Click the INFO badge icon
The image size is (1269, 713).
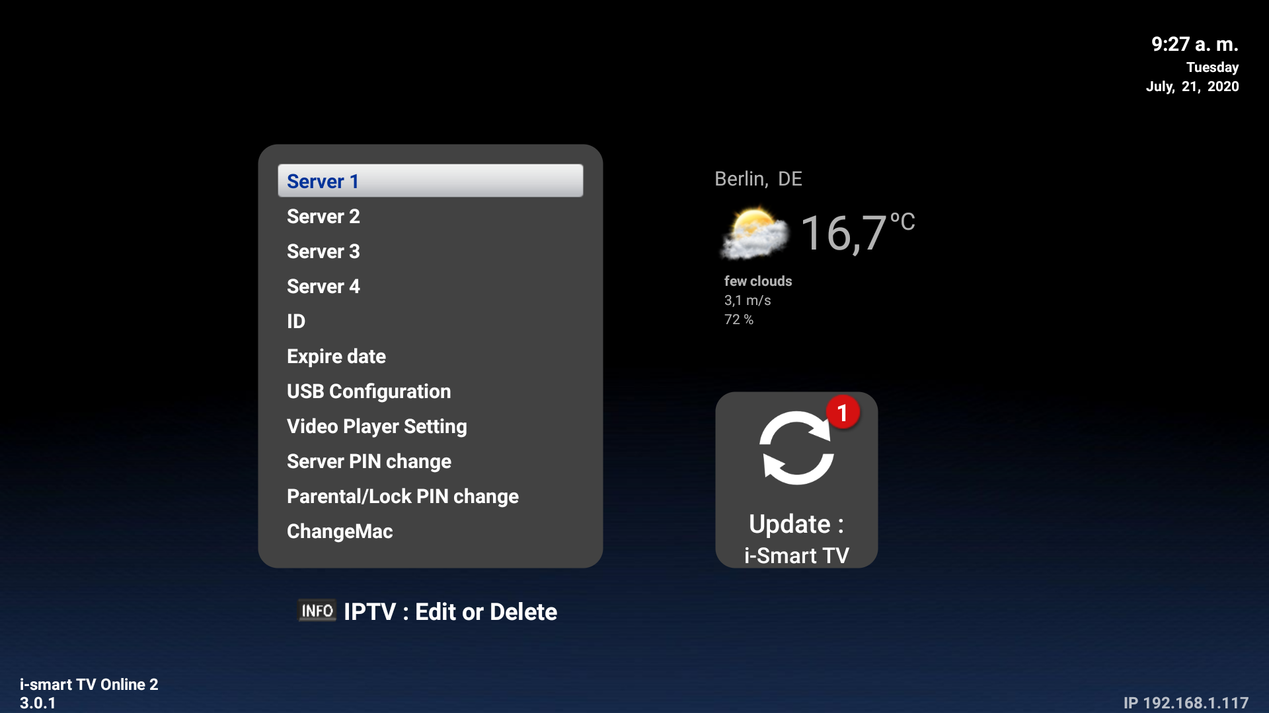coord(317,611)
